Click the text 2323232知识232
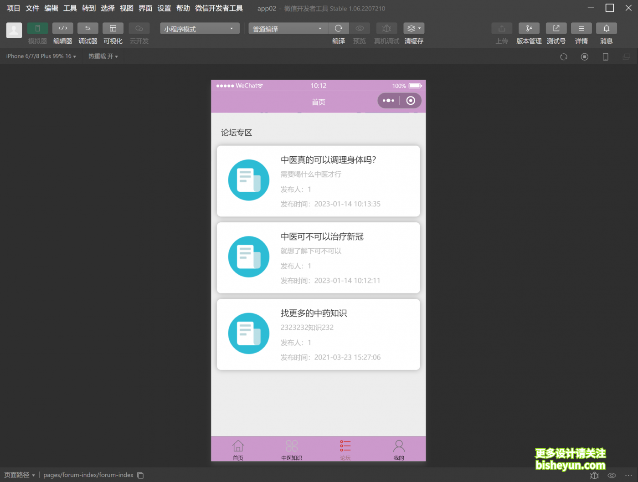This screenshot has width=638, height=482. click(307, 328)
